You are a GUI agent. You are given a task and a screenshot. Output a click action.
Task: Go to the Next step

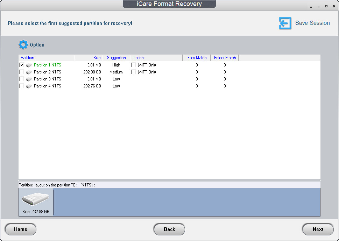[x=318, y=229]
